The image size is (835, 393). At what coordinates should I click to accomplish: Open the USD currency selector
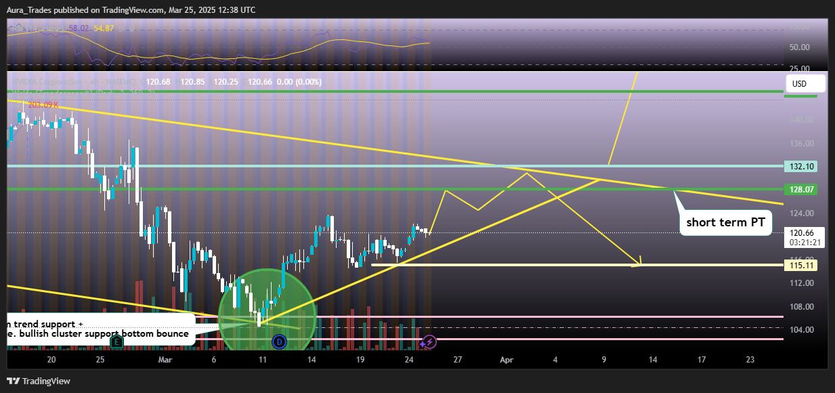tap(805, 84)
